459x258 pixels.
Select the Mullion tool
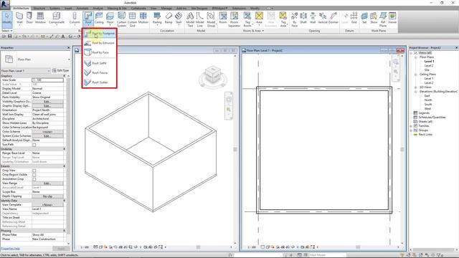pos(143,18)
